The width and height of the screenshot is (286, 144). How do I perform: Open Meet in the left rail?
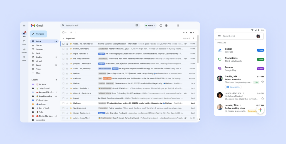(24, 58)
